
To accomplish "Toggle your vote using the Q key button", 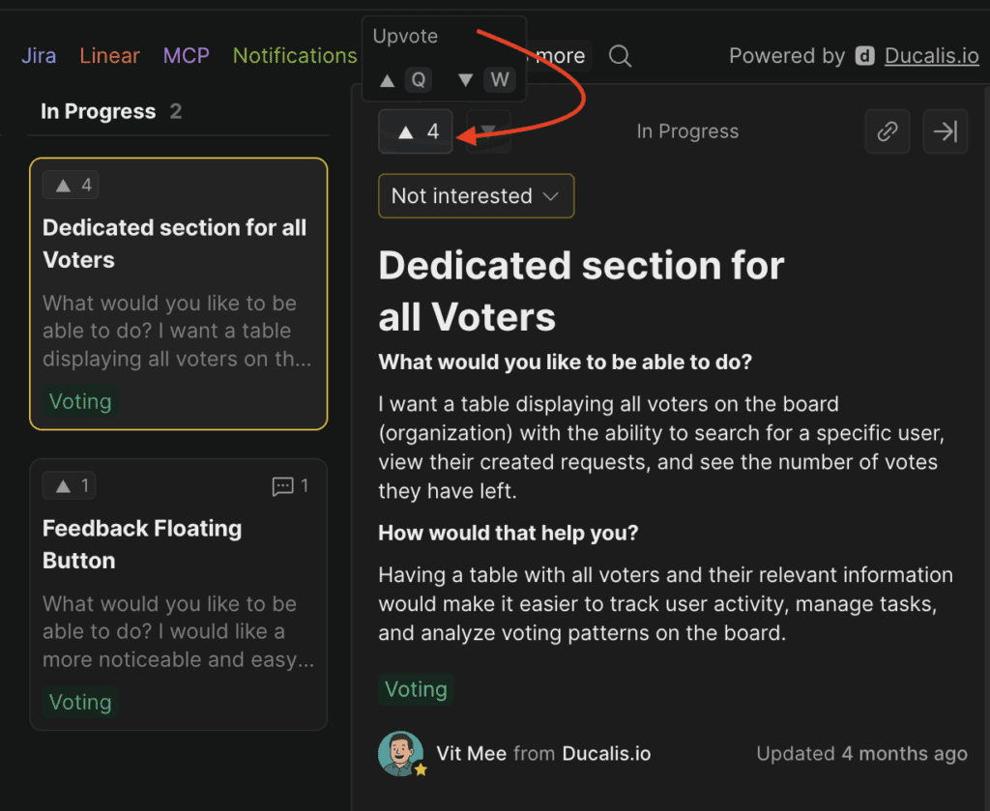I will (x=419, y=79).
